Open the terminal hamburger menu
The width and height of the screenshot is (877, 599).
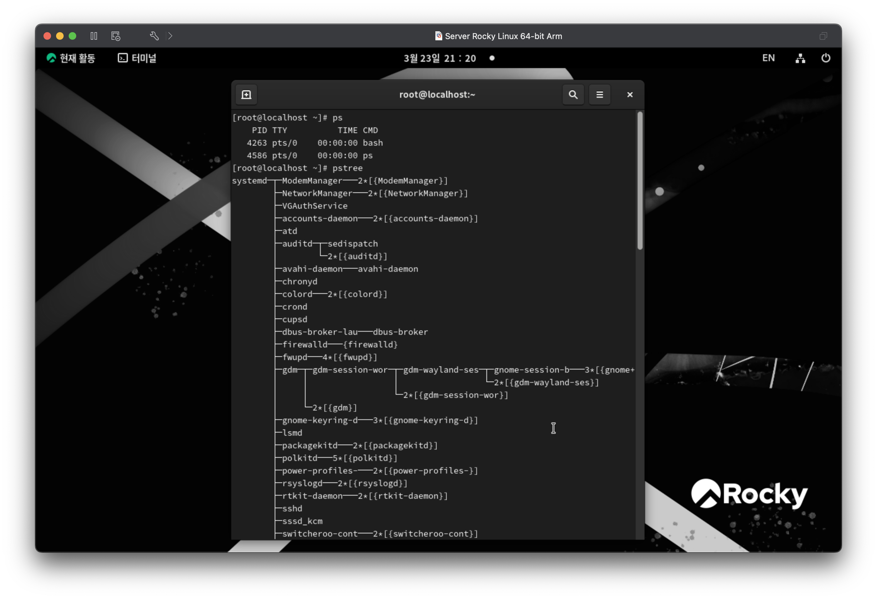tap(599, 94)
